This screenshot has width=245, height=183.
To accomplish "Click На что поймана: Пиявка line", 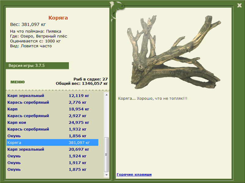I will pos(36,31).
